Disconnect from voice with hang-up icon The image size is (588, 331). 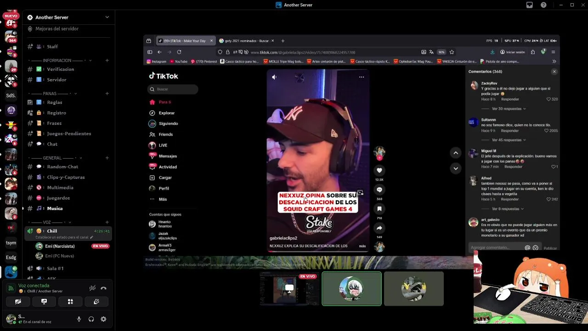pos(103,288)
